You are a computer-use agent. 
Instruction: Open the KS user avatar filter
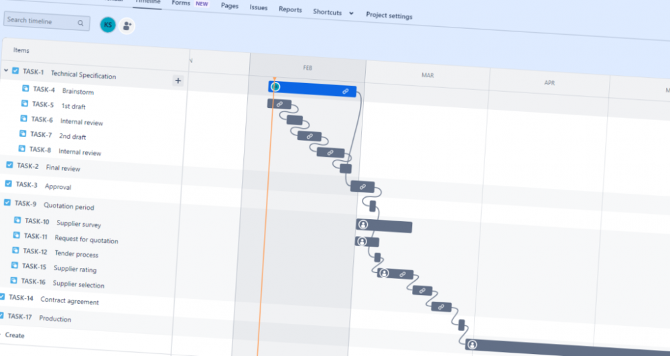click(107, 25)
